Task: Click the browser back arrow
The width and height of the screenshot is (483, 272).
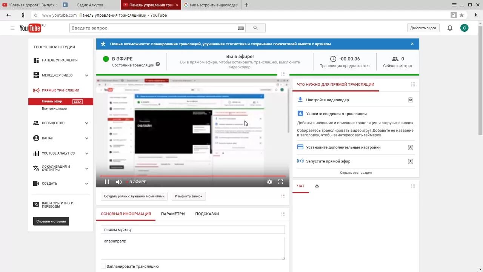Action: pos(9,15)
